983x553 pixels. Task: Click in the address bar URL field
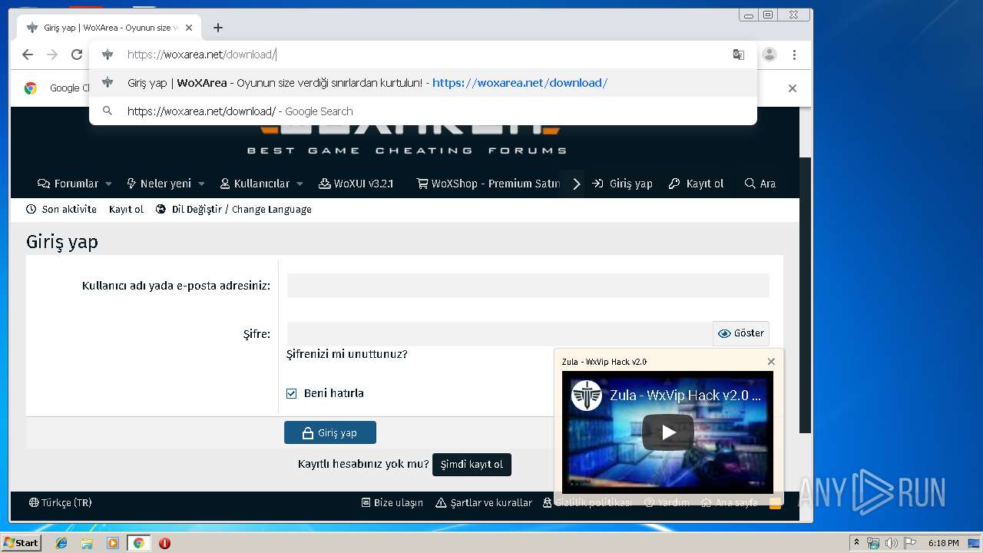point(422,55)
